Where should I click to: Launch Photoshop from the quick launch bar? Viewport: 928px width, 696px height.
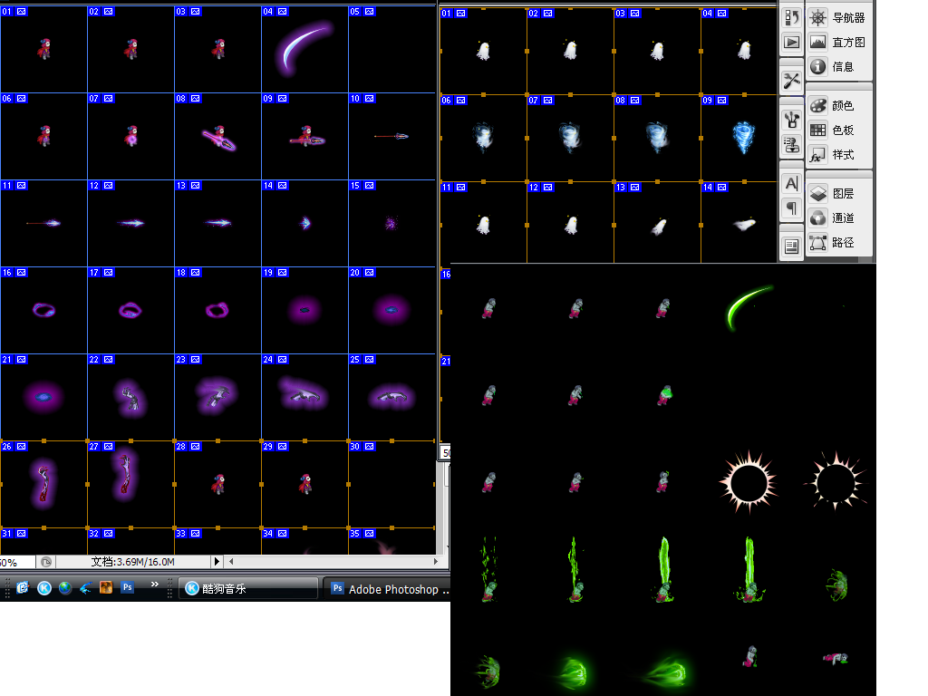pyautogui.click(x=127, y=587)
